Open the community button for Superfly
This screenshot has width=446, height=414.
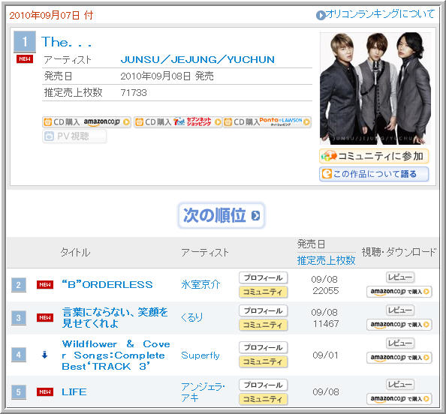(264, 361)
